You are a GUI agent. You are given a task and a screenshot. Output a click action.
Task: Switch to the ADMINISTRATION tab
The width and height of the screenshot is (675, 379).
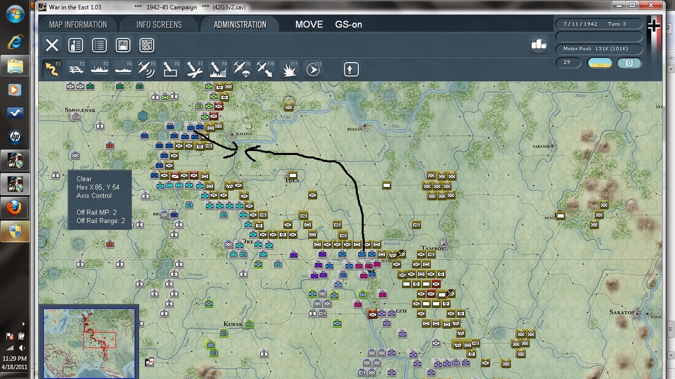click(240, 25)
